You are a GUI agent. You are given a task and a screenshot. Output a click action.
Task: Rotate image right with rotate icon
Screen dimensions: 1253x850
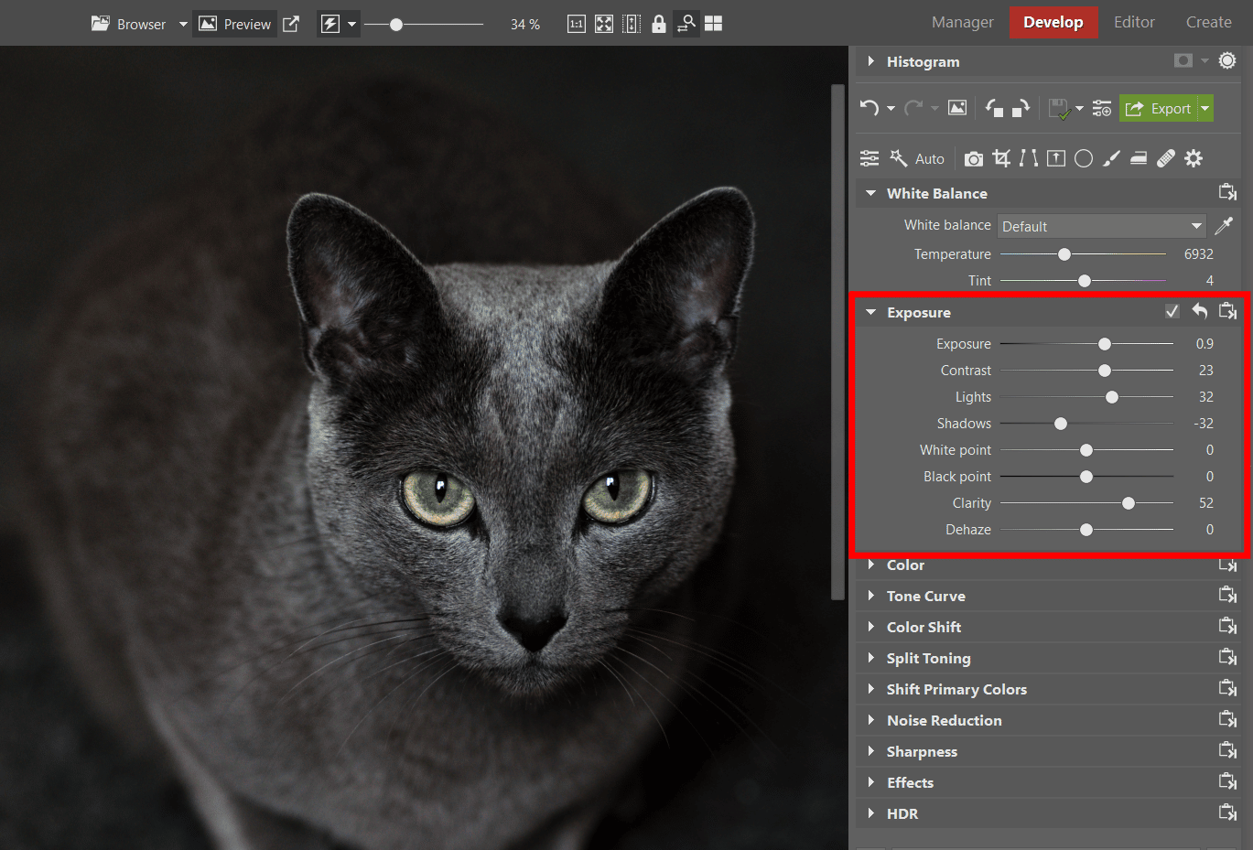[x=1021, y=108]
